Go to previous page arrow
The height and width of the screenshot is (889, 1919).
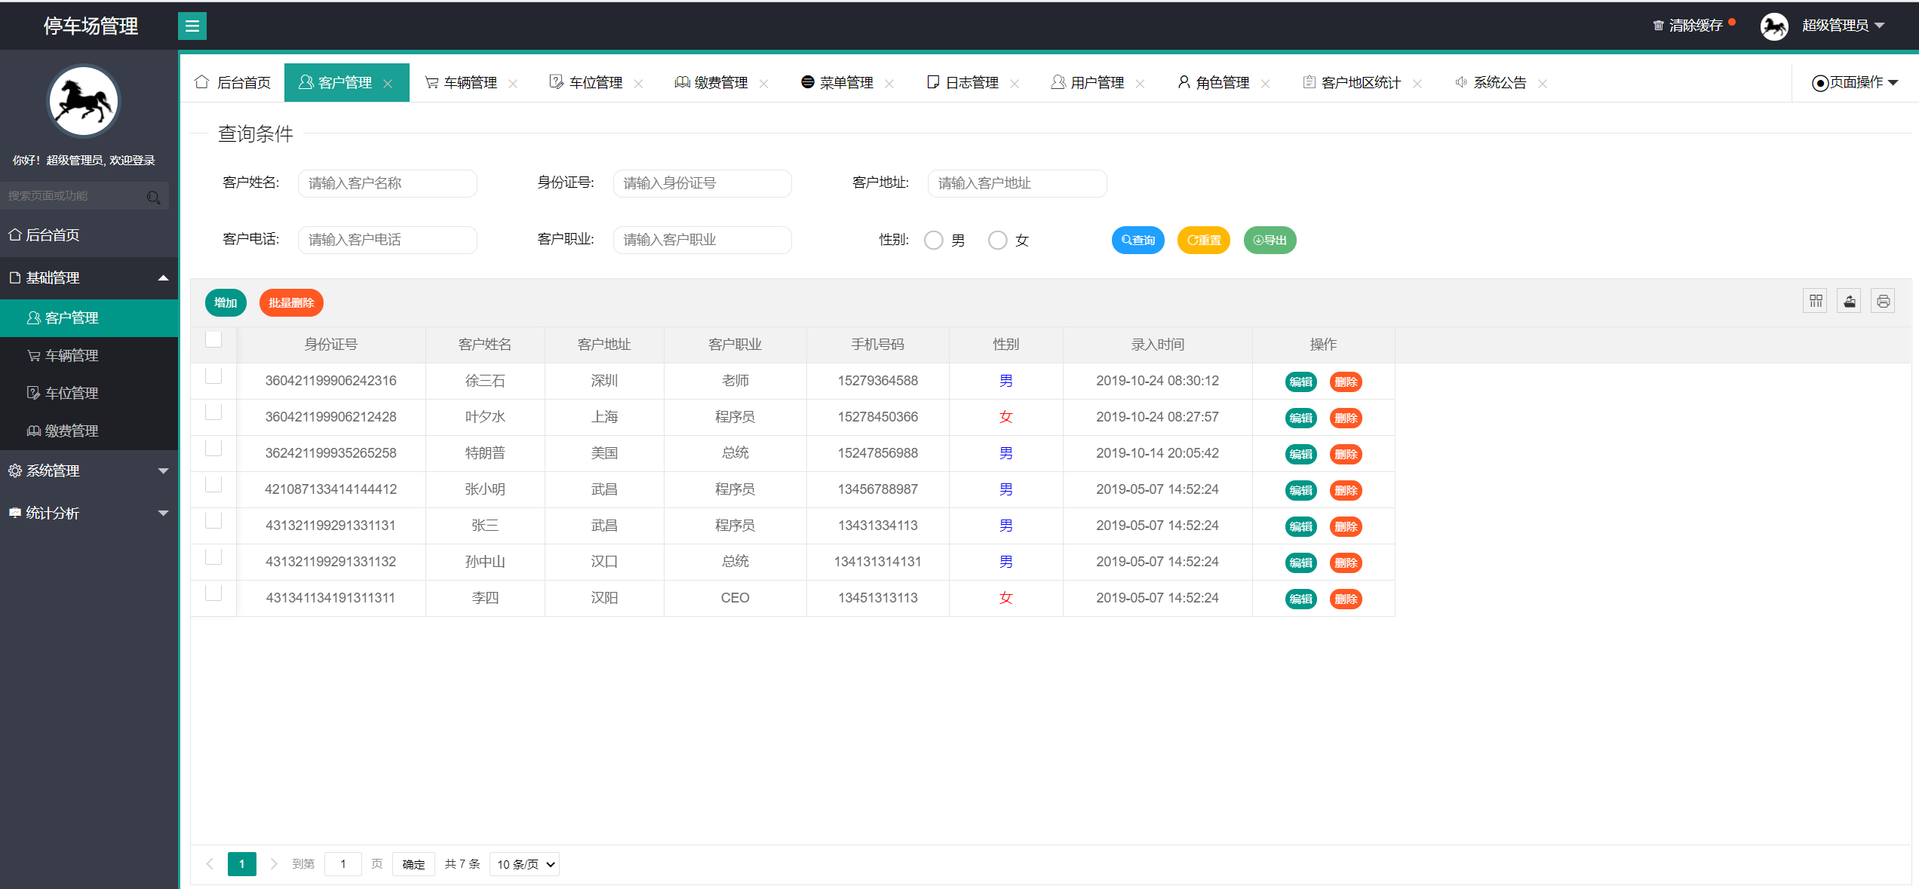pyautogui.click(x=210, y=864)
